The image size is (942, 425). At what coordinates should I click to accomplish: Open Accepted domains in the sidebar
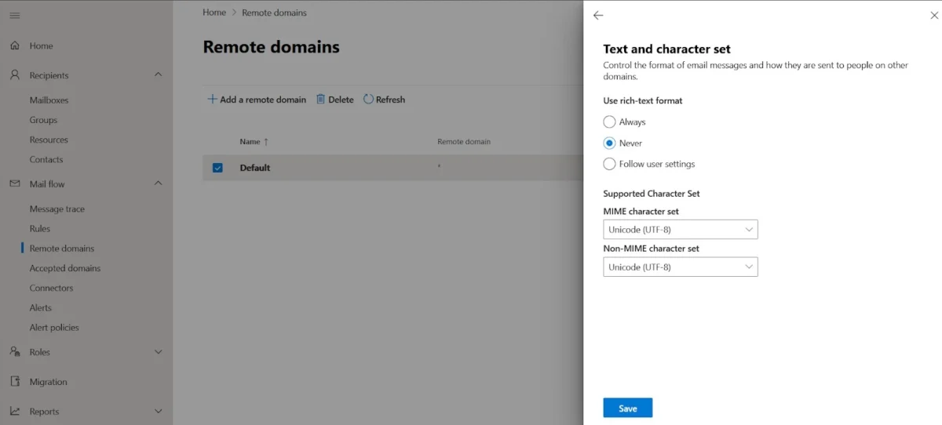[64, 268]
